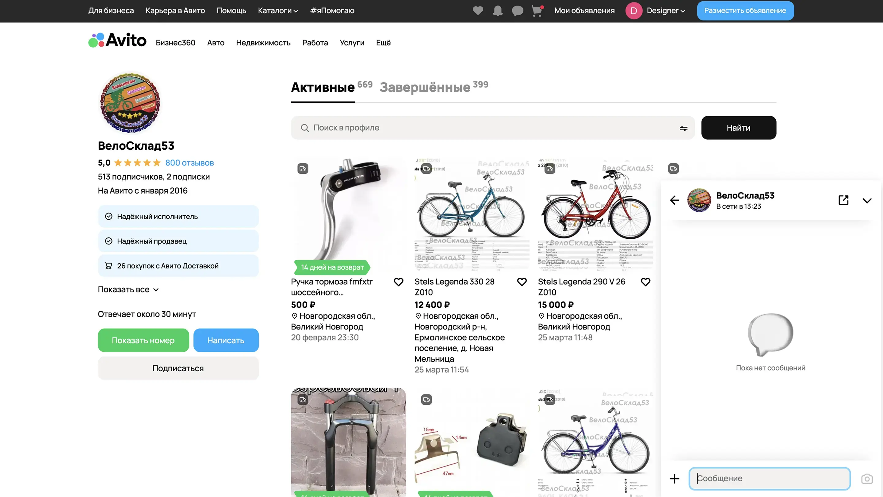The image size is (883, 497).
Task: Click search filter settings icon
Action: click(x=683, y=128)
